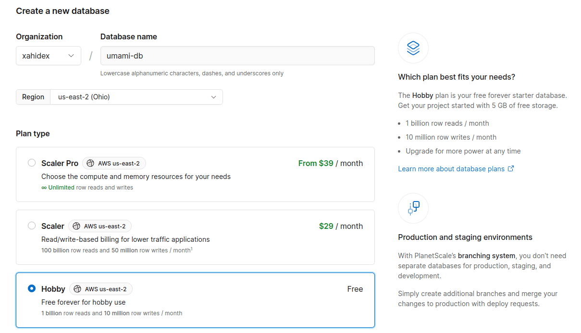Click the Hobby plan title
Image resolution: width=581 pixels, height=333 pixels.
[53, 289]
